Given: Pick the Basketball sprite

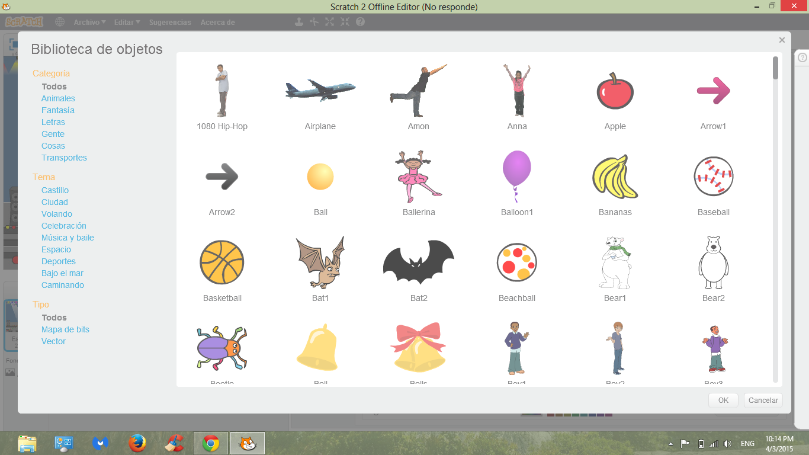Looking at the screenshot, I should pos(221,262).
